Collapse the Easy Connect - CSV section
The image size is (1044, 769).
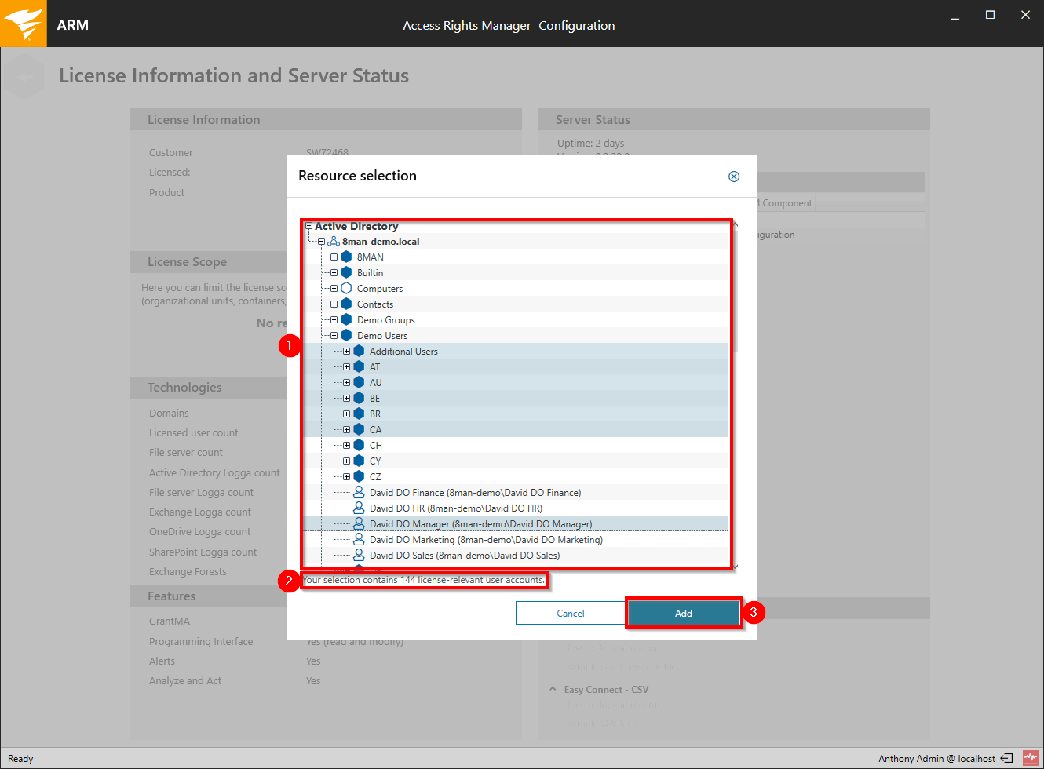pyautogui.click(x=553, y=690)
